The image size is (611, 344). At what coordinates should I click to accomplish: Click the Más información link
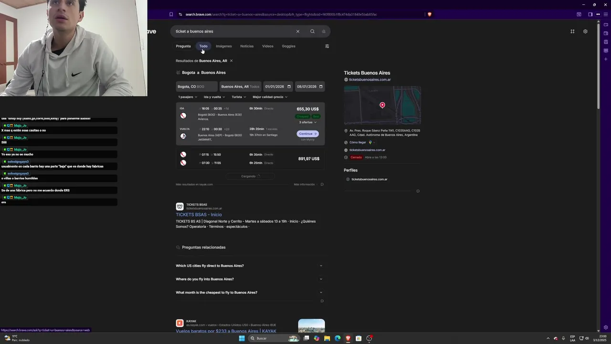coord(305,184)
